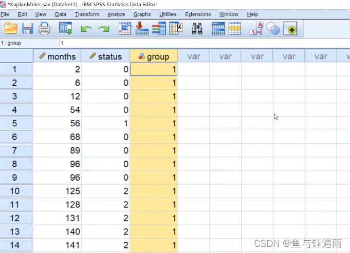350x253 pixels.
Task: Click the Print icon in toolbar
Action: click(x=44, y=28)
